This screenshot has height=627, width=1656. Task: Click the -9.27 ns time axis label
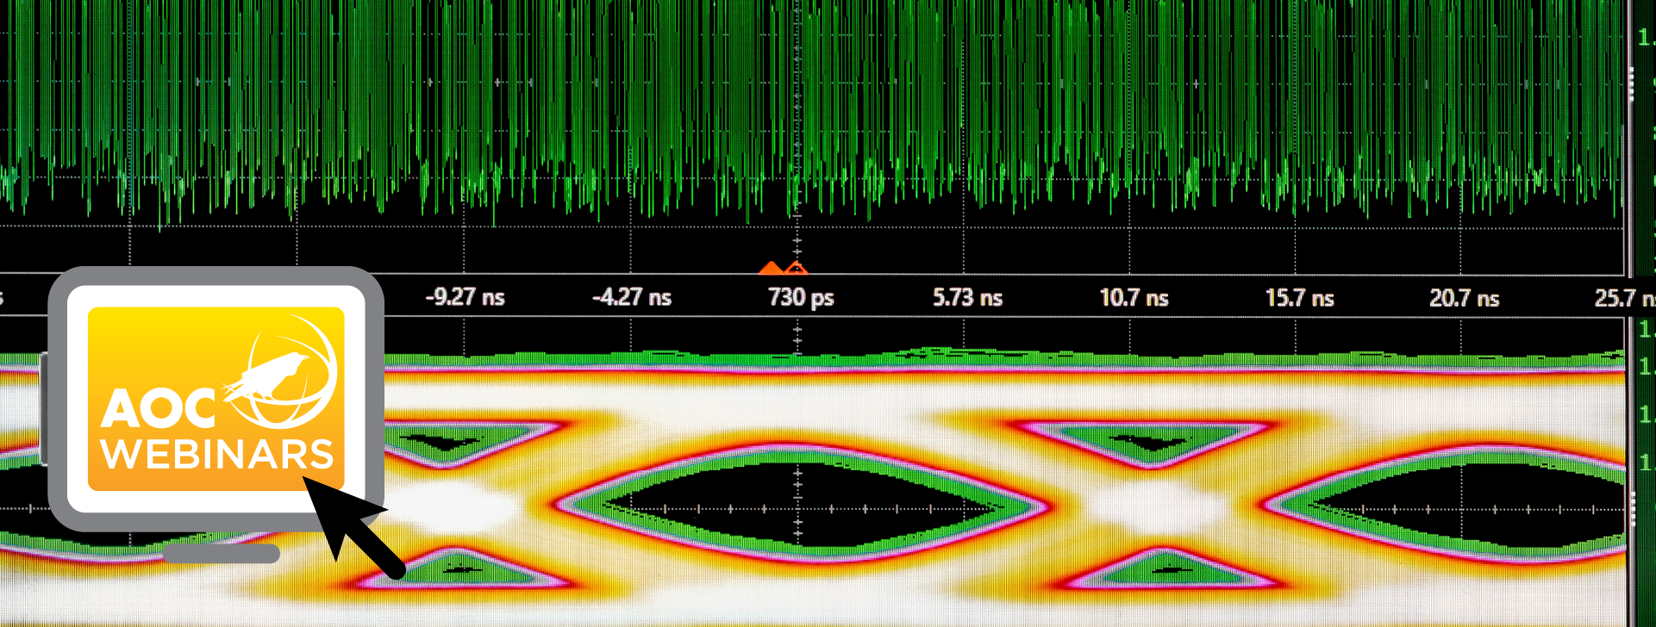tap(465, 298)
